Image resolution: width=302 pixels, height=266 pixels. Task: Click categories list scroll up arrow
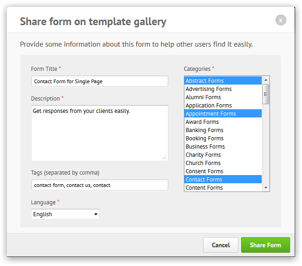[266, 80]
